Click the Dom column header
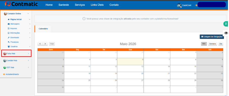 coord(51,50)
